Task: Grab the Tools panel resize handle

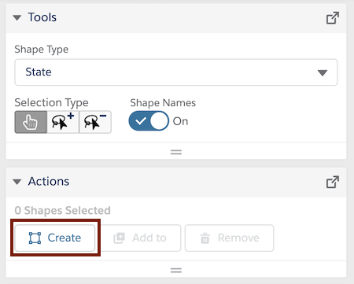Action: pos(176,152)
